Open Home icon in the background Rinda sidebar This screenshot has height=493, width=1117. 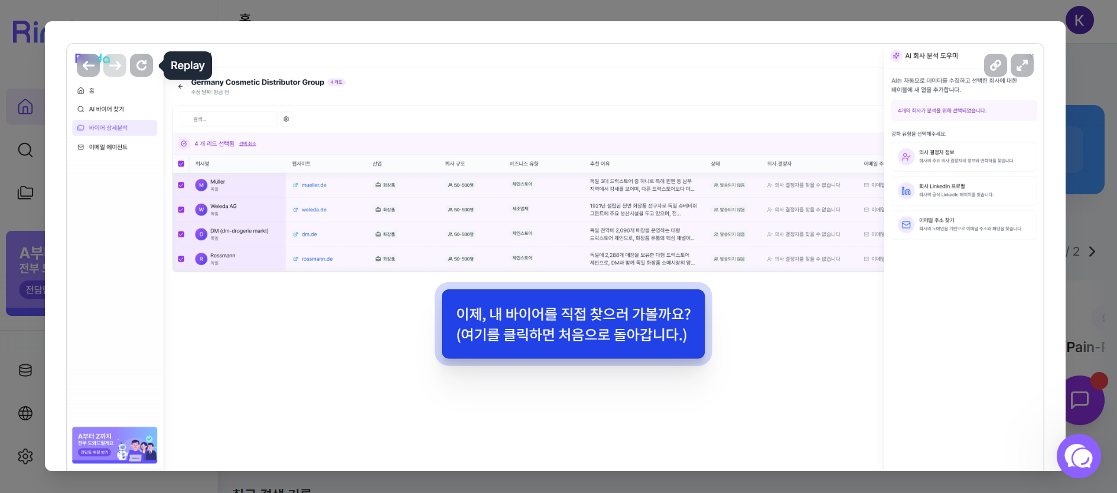25,107
